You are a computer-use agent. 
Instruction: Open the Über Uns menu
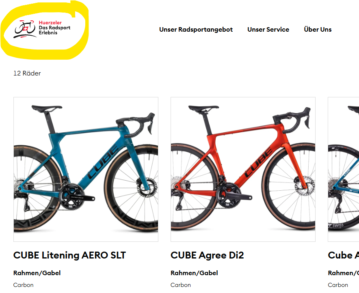[x=318, y=30]
